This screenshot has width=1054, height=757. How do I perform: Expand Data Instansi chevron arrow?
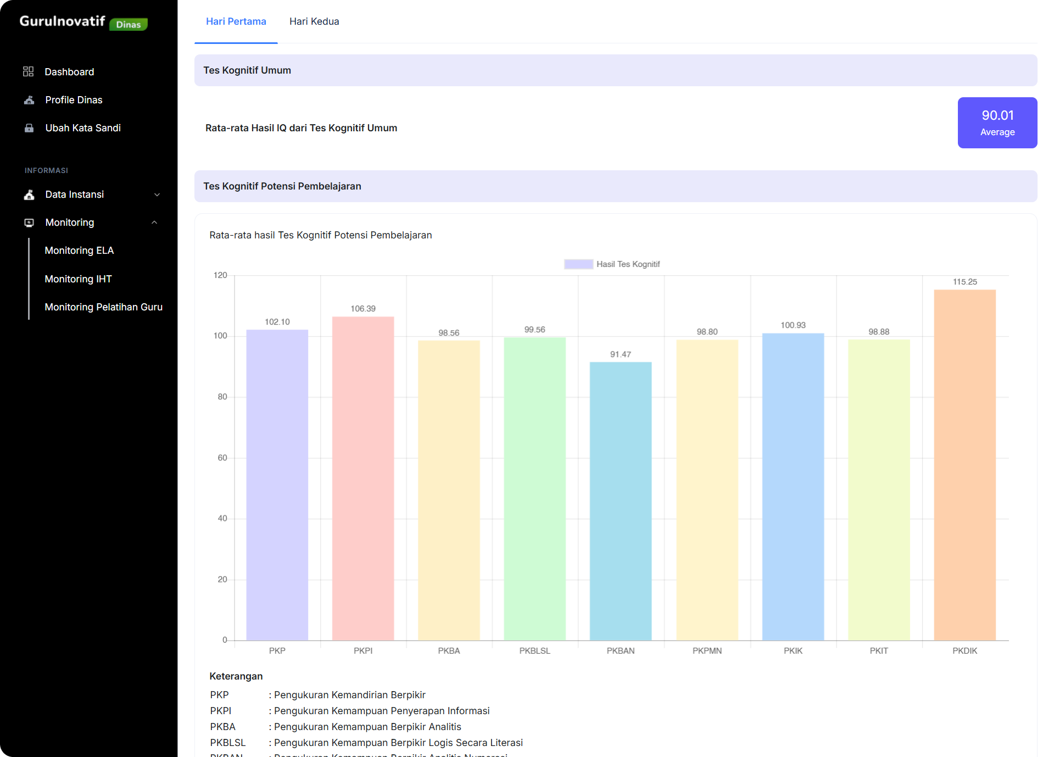pos(157,194)
